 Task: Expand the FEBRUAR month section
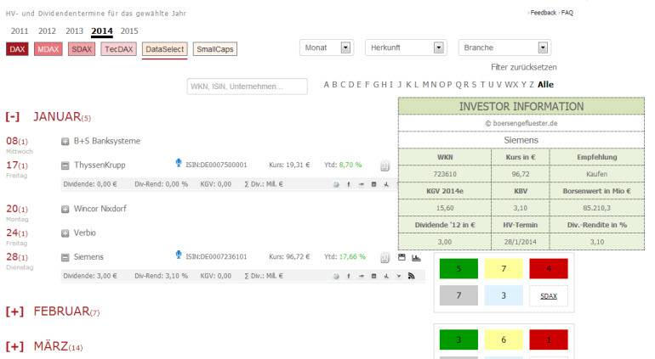14,311
